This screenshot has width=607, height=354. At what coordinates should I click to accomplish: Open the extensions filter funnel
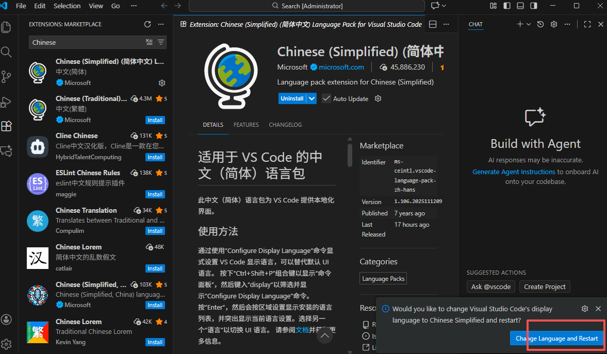tap(161, 42)
